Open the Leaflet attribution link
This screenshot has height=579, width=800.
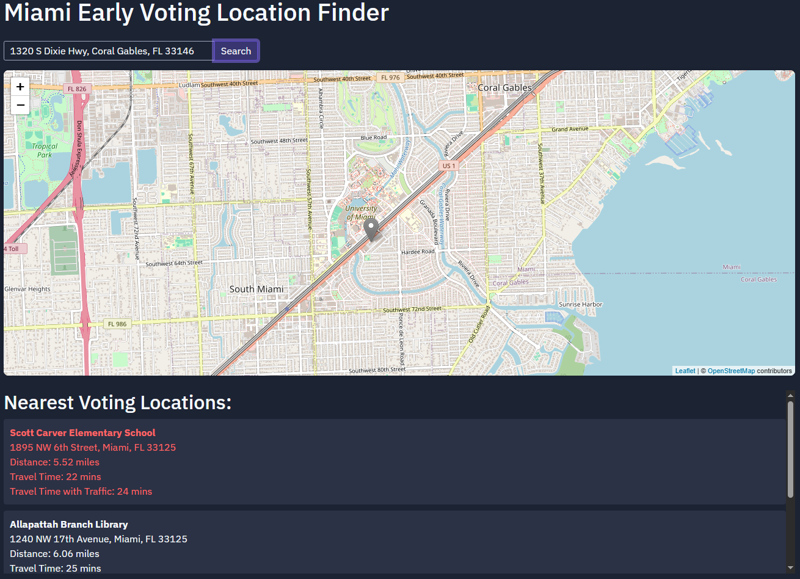[685, 371]
